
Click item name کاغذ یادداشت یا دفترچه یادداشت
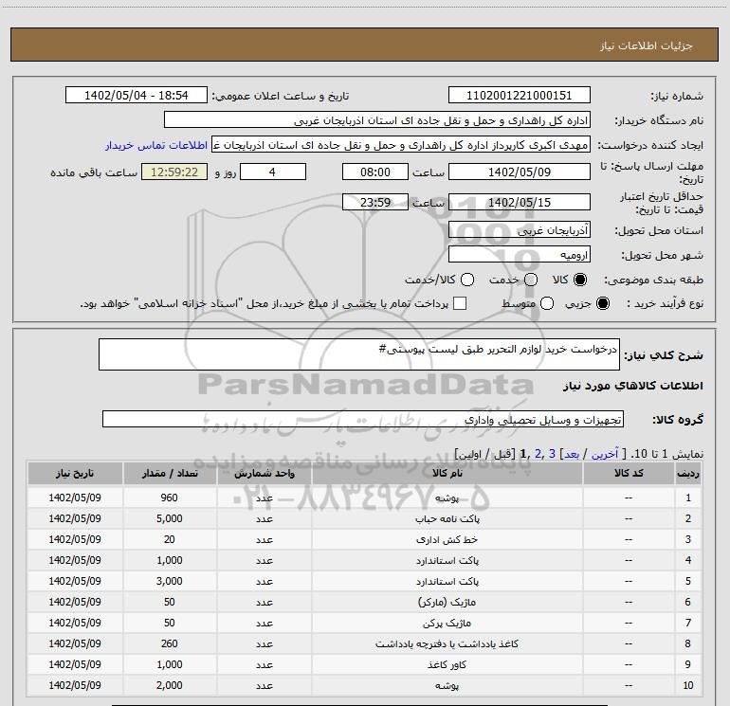(447, 643)
